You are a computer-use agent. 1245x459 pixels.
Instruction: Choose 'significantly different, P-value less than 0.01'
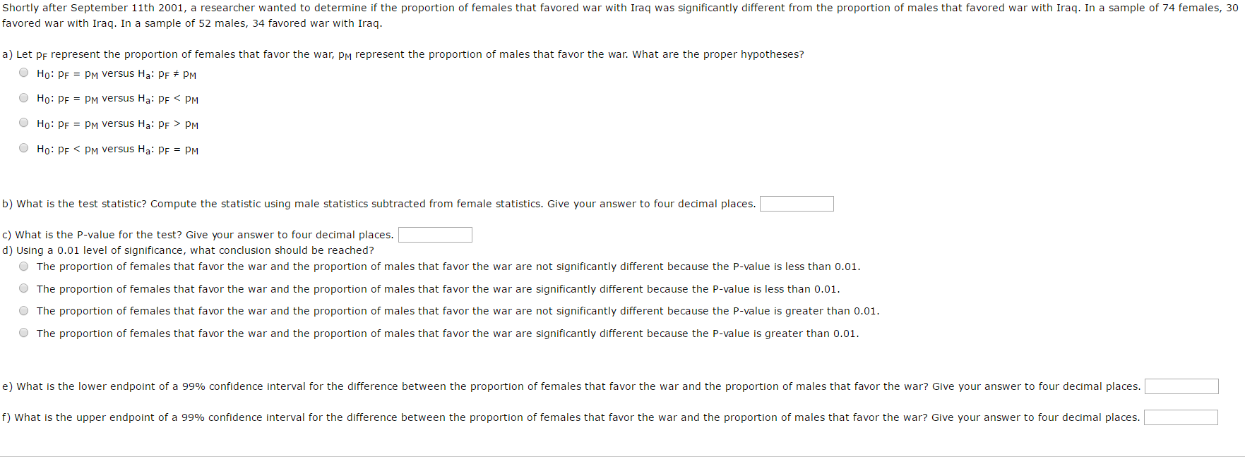click(24, 288)
